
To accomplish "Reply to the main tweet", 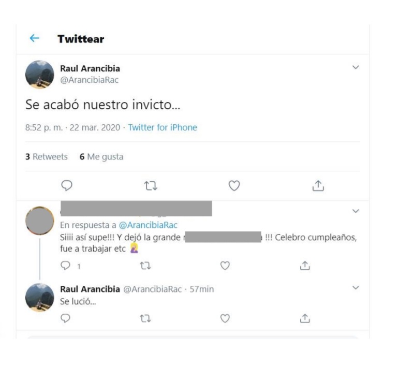I will (x=66, y=185).
